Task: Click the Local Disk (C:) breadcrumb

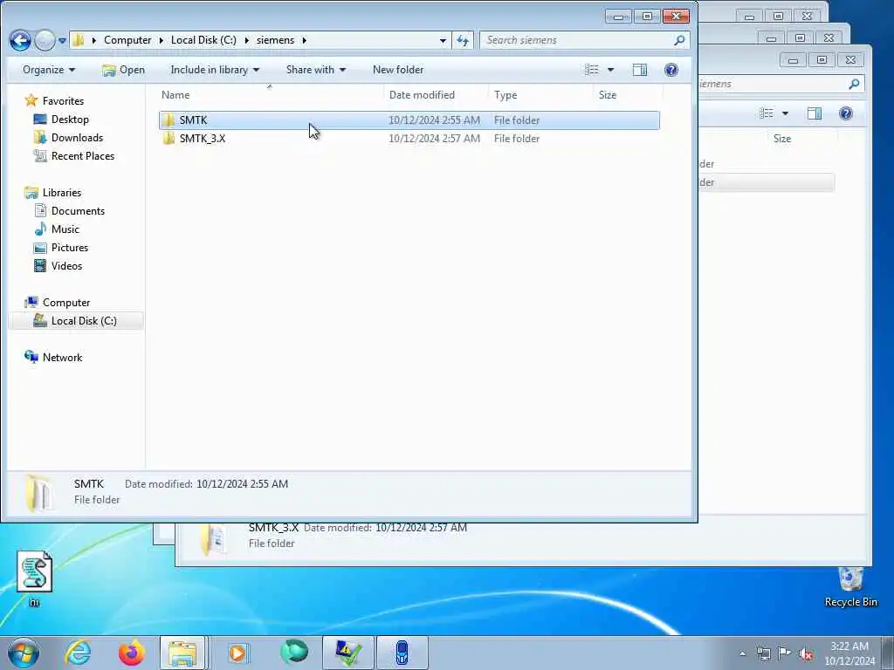Action: 203,40
